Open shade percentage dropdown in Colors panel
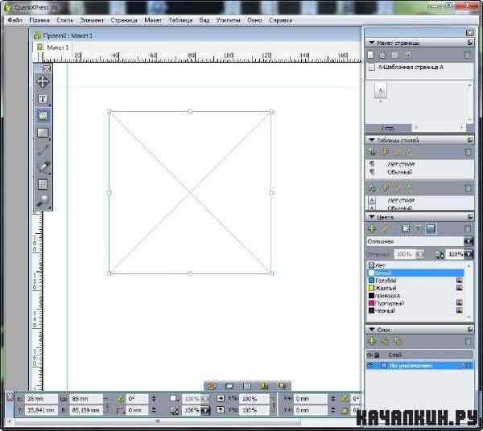The height and width of the screenshot is (431, 483). click(x=419, y=254)
